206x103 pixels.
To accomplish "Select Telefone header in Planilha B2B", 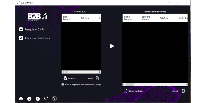I will (x=89, y=18).
